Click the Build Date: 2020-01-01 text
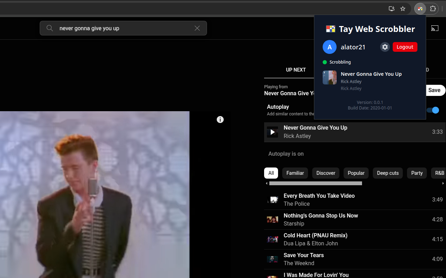The image size is (446, 278). pos(370,108)
